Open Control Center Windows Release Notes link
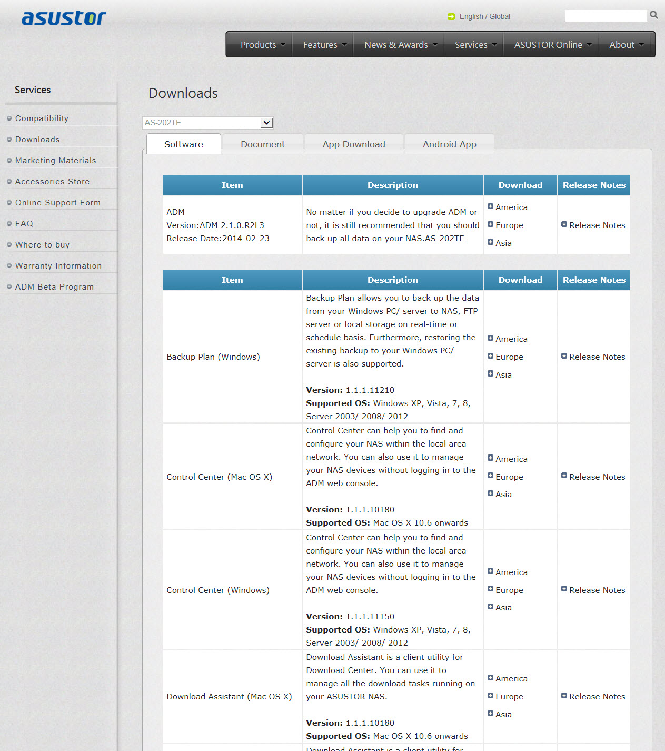Screen dimensions: 665x751 pos(597,590)
